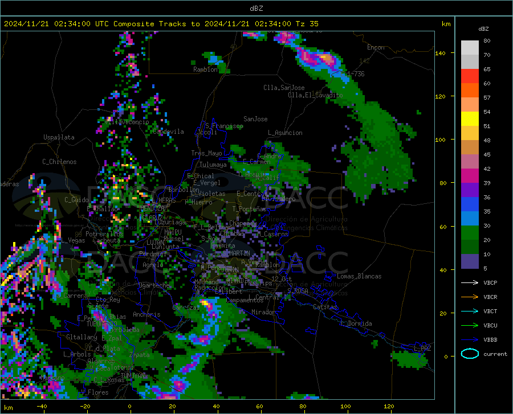The height and width of the screenshot is (414, 513).
Task: Pick the bright green 20-30 dBZ swatch
Action: pos(470,233)
